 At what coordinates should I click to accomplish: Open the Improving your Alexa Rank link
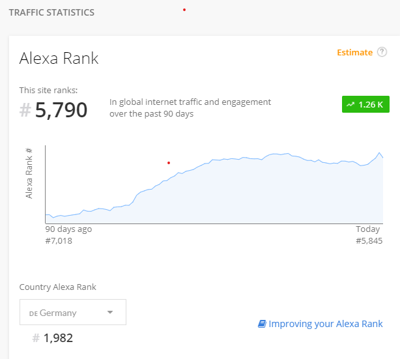tap(325, 324)
